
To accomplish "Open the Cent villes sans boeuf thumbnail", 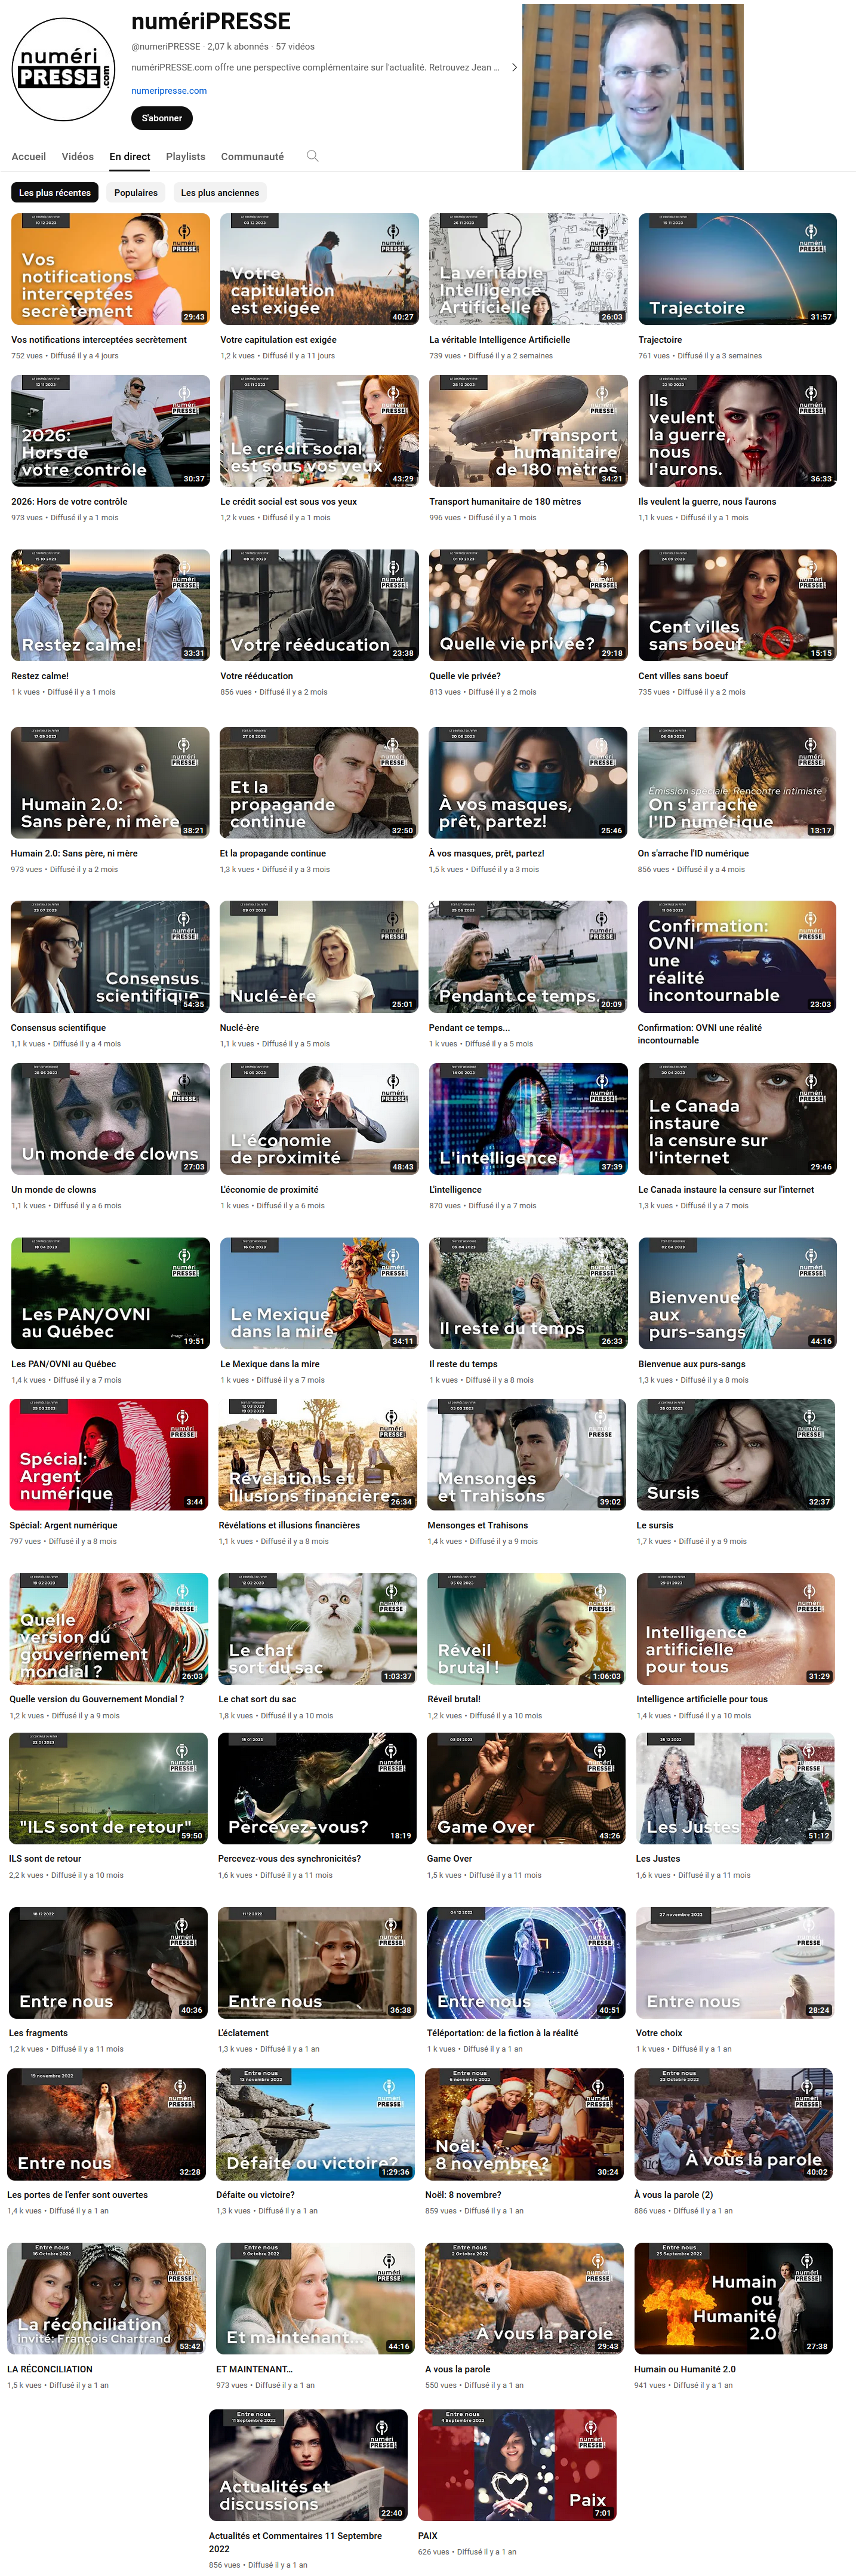I will pos(737,605).
